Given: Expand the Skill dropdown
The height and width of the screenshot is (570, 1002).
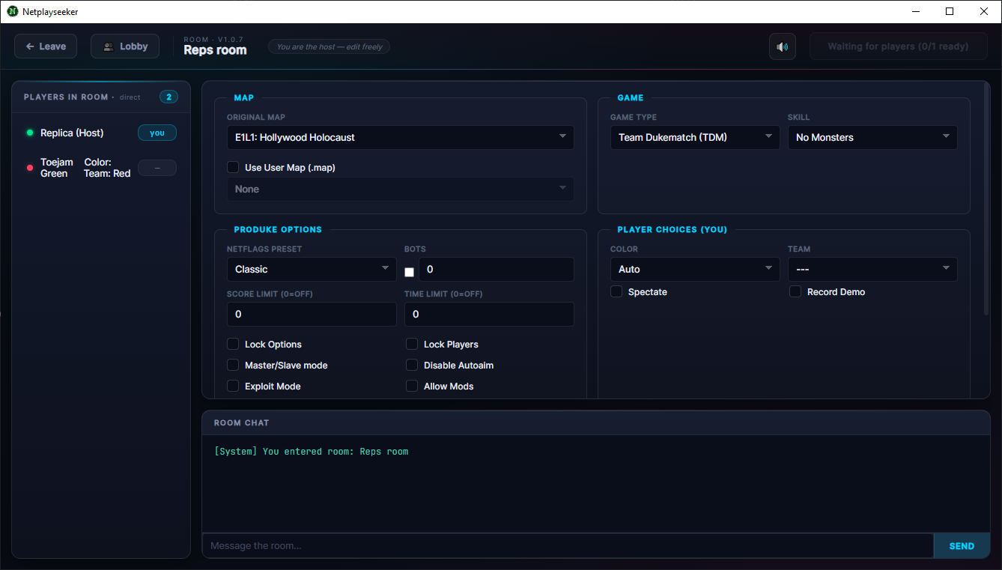Looking at the screenshot, I should 872,138.
